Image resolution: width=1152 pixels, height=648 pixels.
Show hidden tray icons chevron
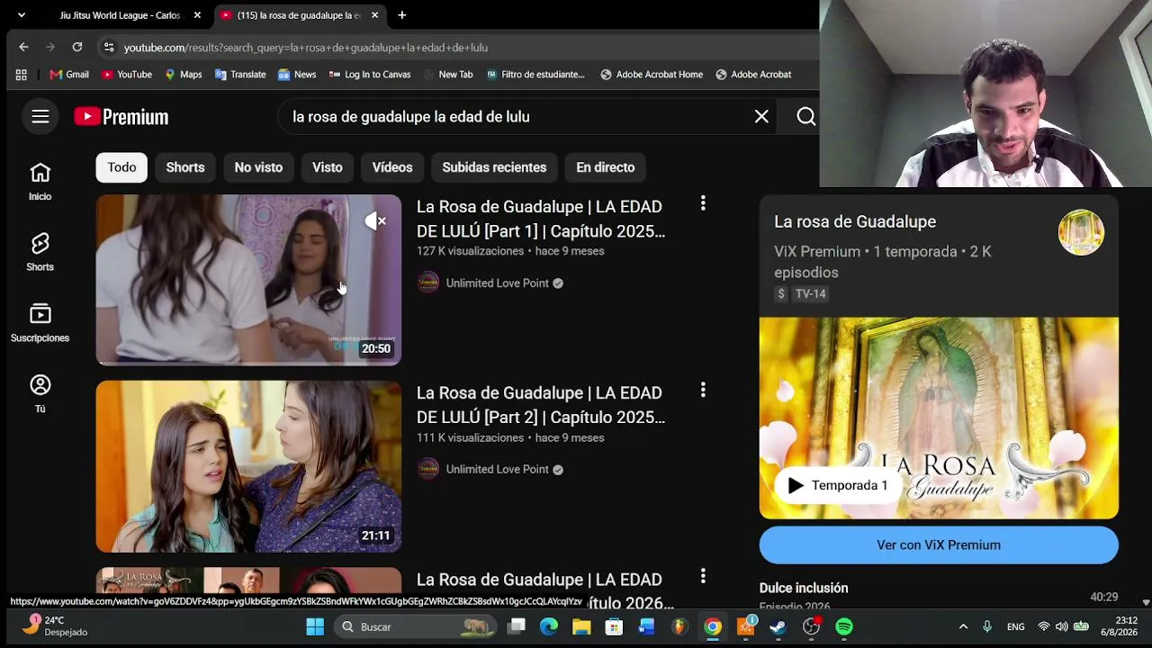[963, 626]
